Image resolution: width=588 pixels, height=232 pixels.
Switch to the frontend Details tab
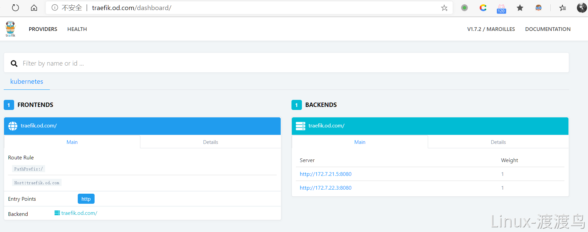click(x=211, y=142)
